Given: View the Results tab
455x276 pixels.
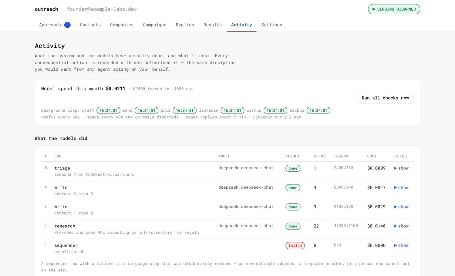Looking at the screenshot, I should click(x=212, y=25).
